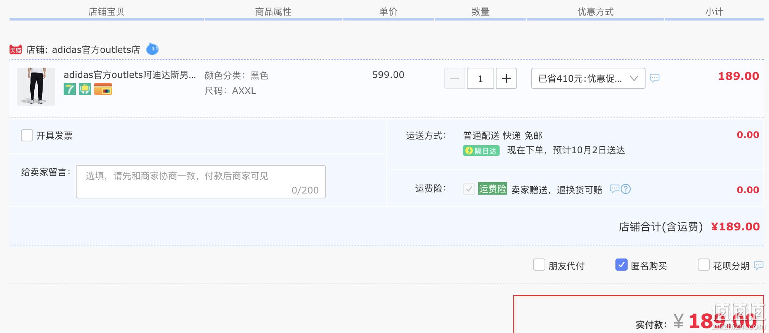Enable 花呗分期 checkbox

tap(704, 265)
